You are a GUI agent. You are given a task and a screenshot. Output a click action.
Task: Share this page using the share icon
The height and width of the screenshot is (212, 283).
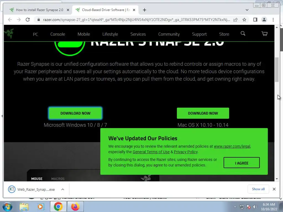235,20
